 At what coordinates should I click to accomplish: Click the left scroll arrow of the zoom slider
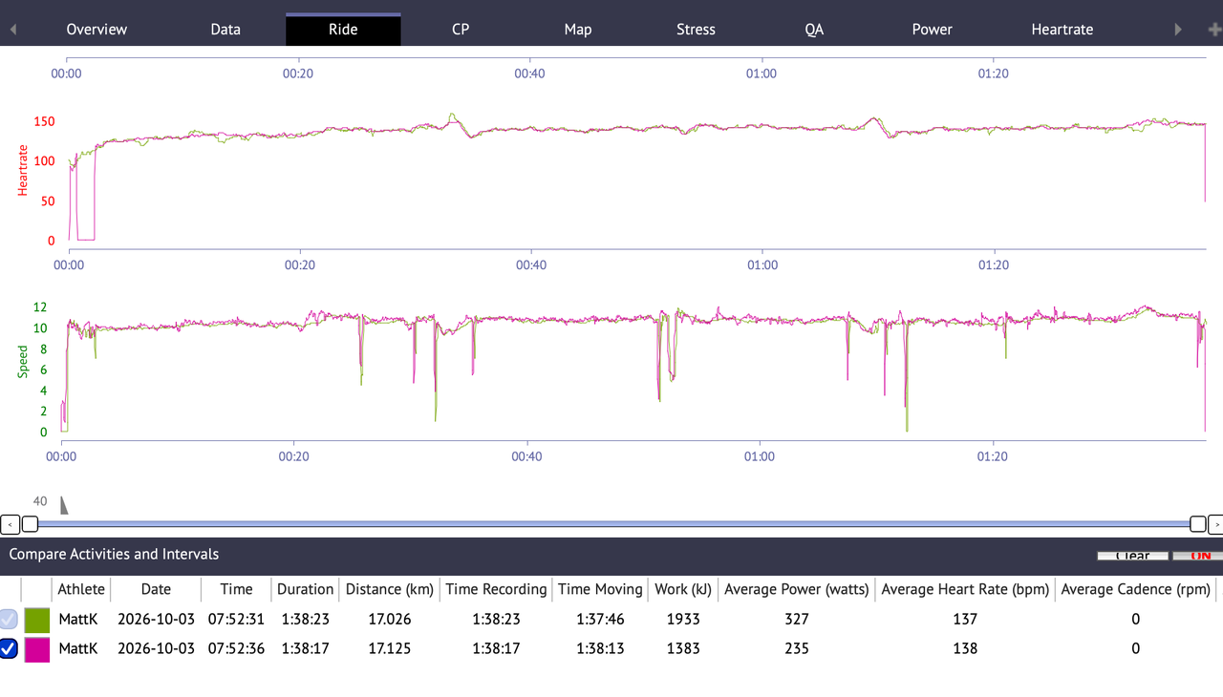tap(10, 524)
